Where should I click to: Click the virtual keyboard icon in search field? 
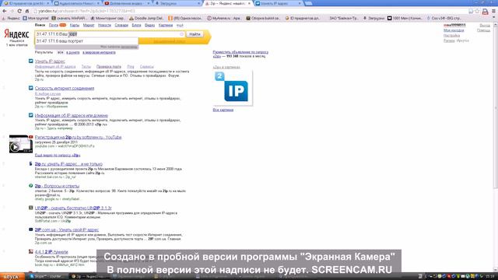(x=181, y=34)
